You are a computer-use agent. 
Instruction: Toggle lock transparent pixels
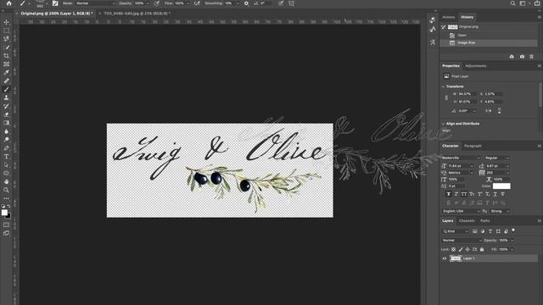coord(453,249)
